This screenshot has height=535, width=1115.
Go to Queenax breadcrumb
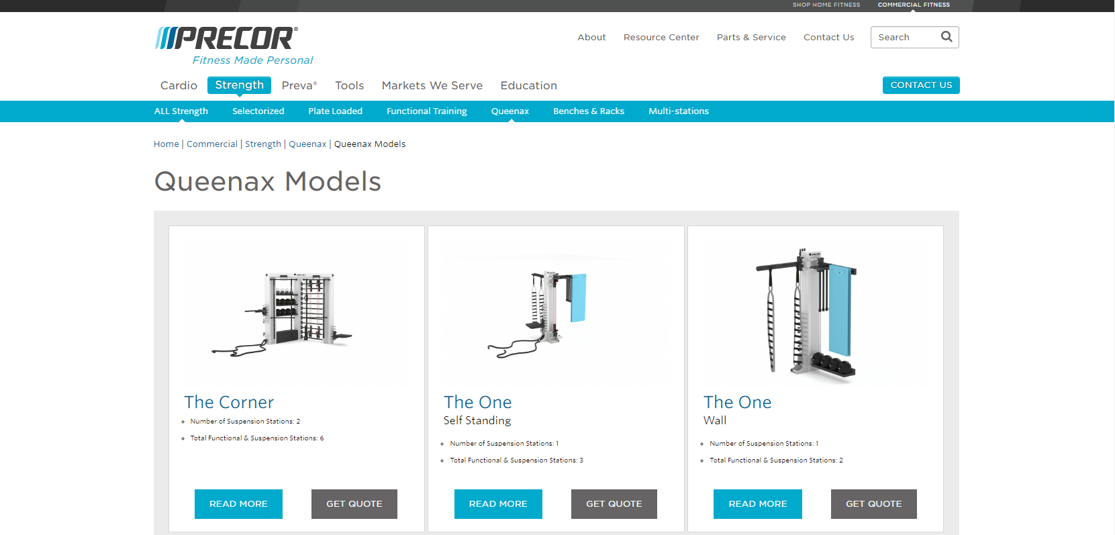[307, 144]
